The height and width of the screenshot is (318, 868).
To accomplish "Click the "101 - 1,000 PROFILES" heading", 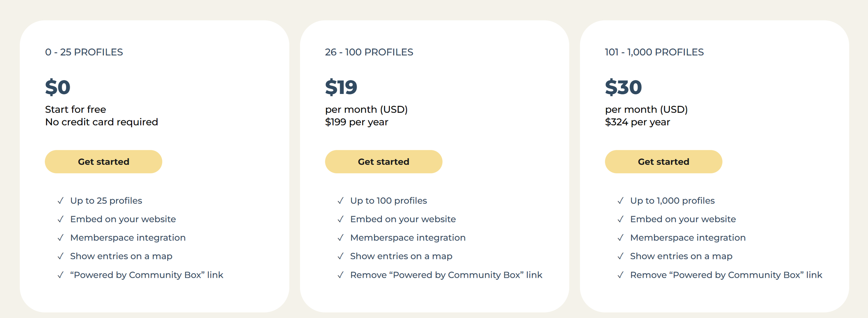I will pos(654,52).
